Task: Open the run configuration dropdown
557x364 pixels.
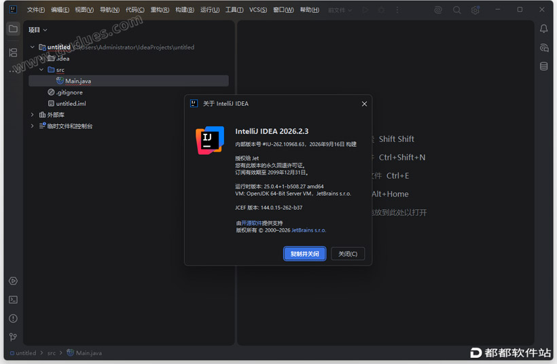Action: click(340, 10)
